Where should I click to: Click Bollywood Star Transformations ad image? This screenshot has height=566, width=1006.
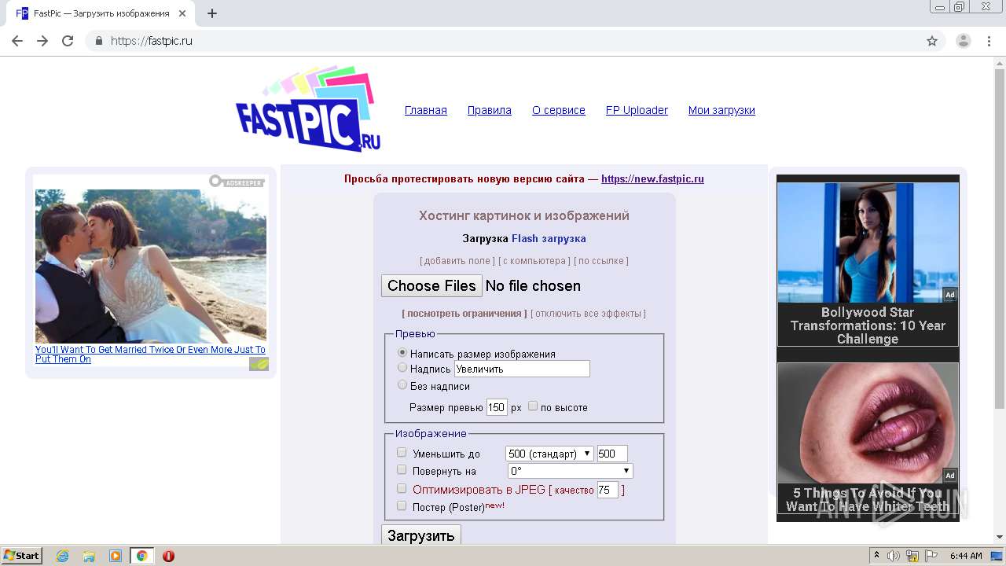click(x=868, y=243)
